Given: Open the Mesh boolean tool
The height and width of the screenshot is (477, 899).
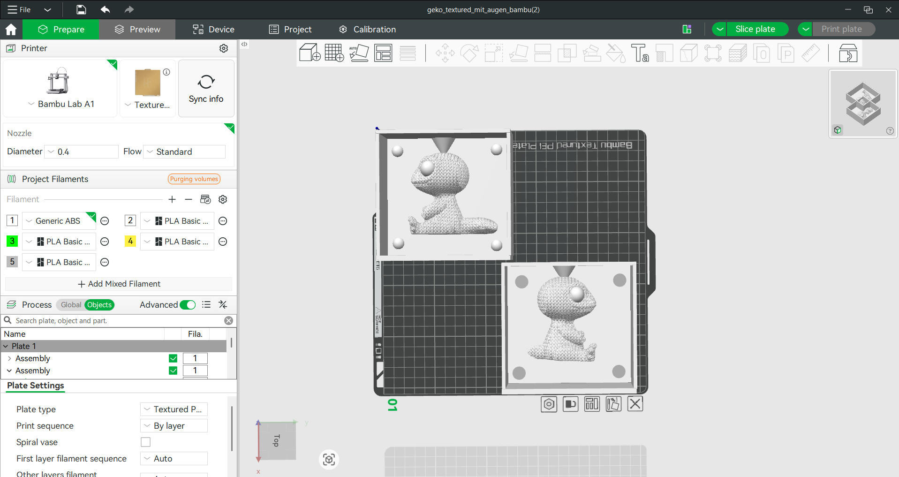Looking at the screenshot, I should [x=567, y=53].
